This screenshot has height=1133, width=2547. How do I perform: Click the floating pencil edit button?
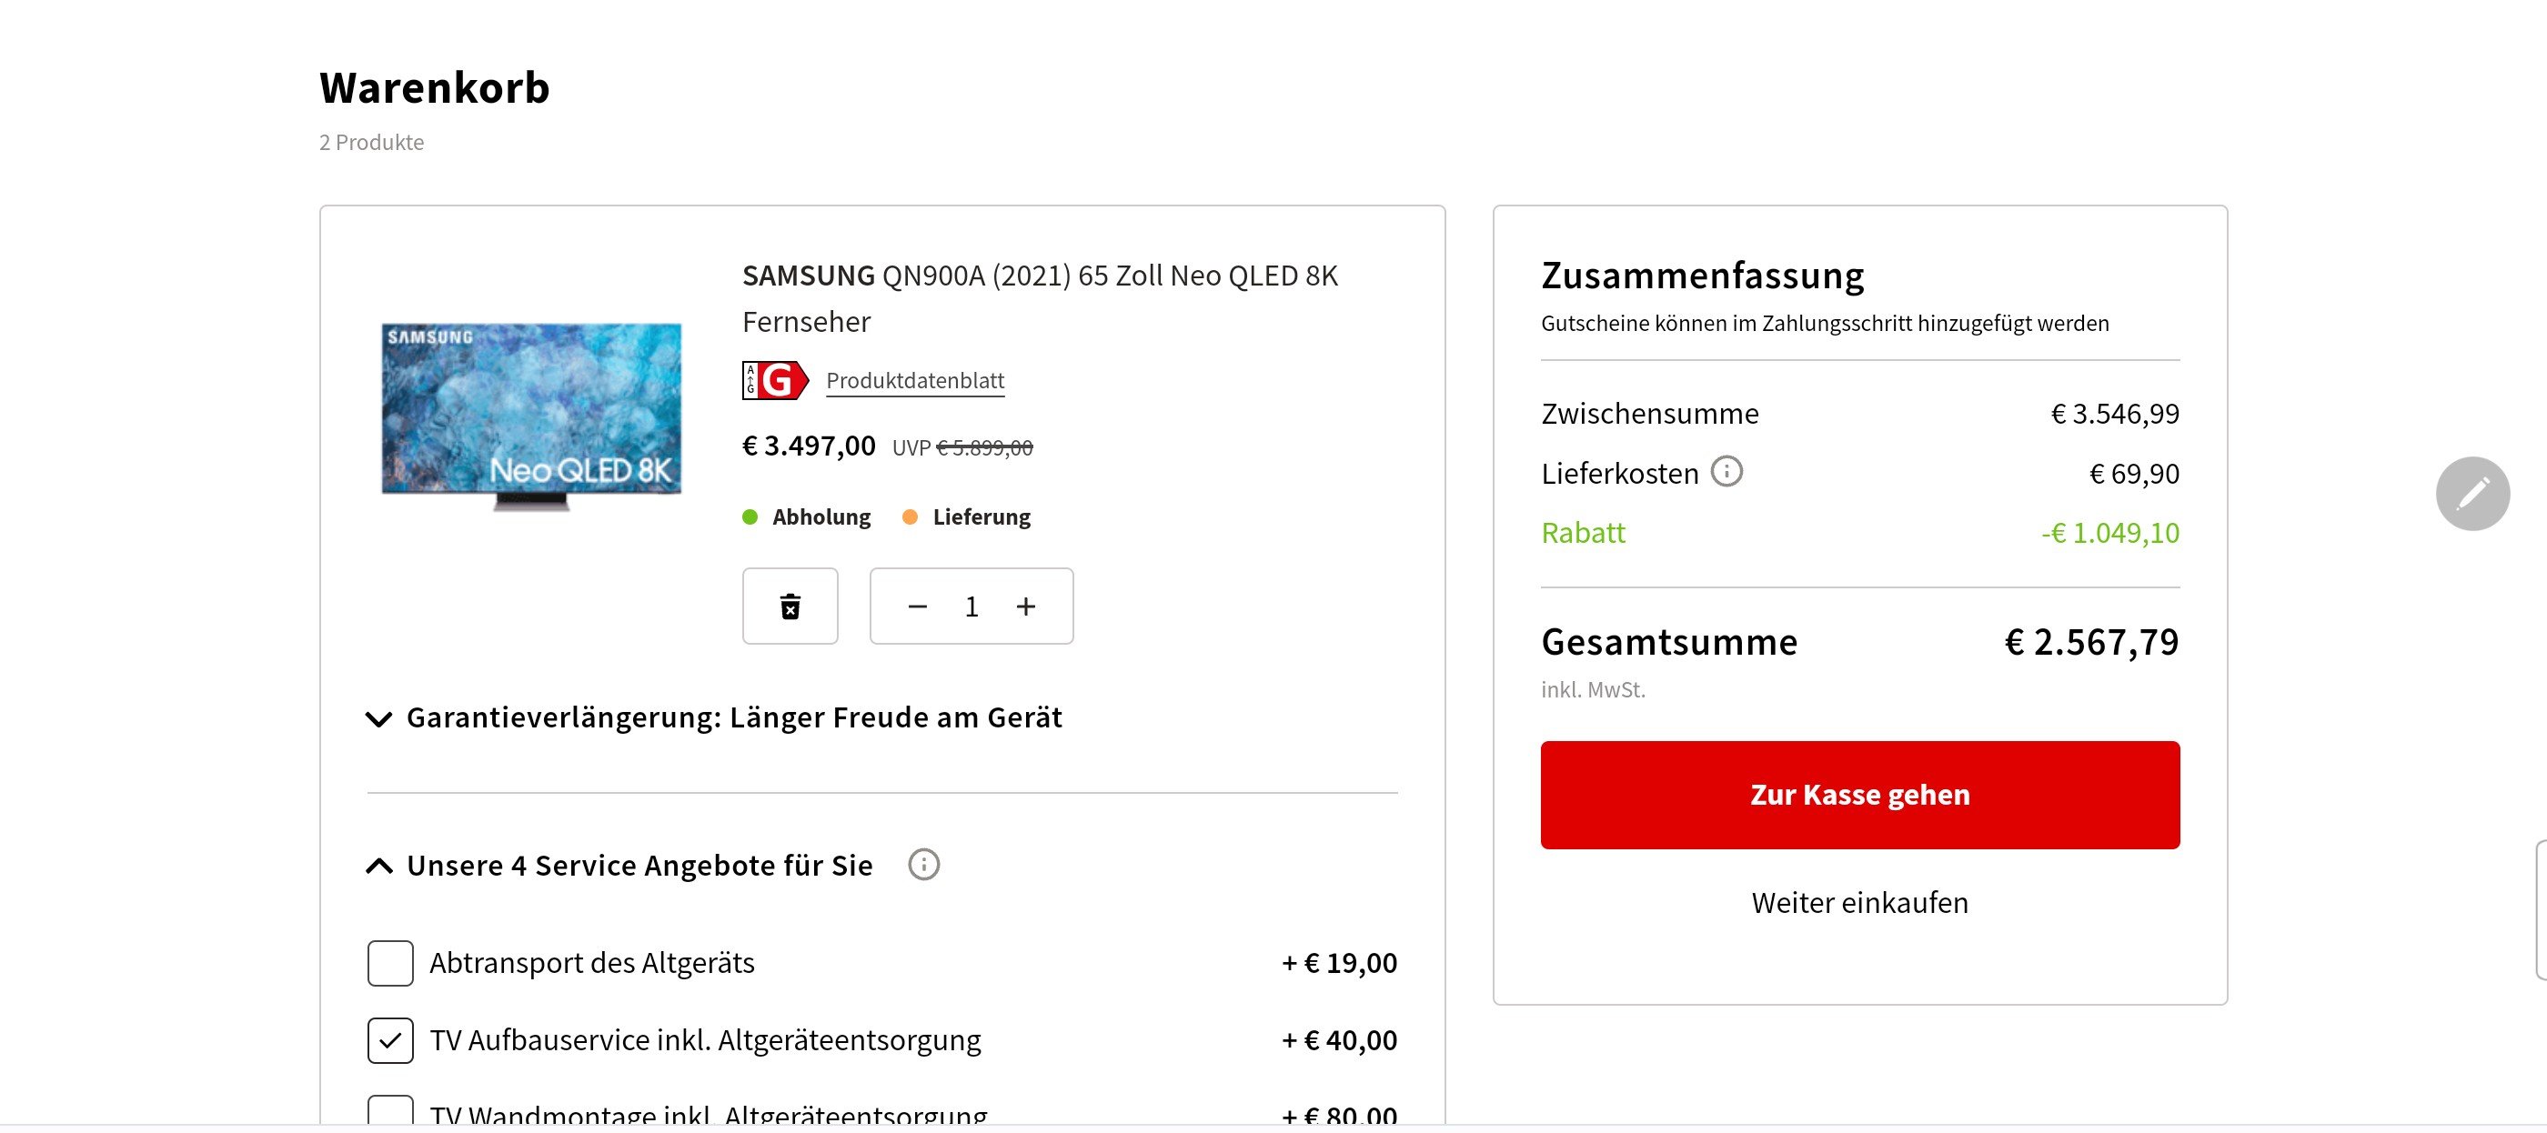coord(2472,494)
